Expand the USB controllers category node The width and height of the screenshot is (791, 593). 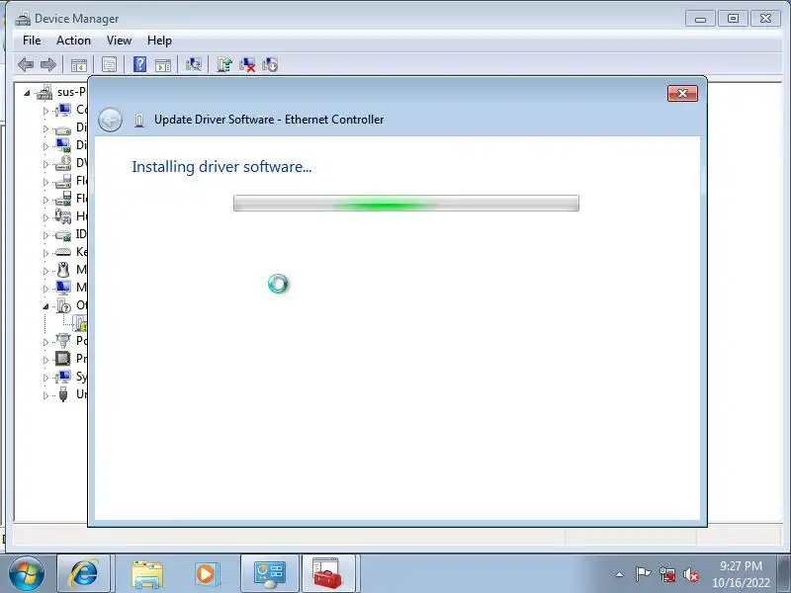(x=45, y=394)
